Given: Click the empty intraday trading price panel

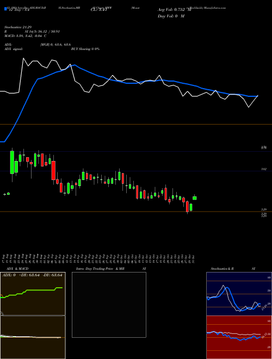Looking at the screenshot, I should click(109, 305).
